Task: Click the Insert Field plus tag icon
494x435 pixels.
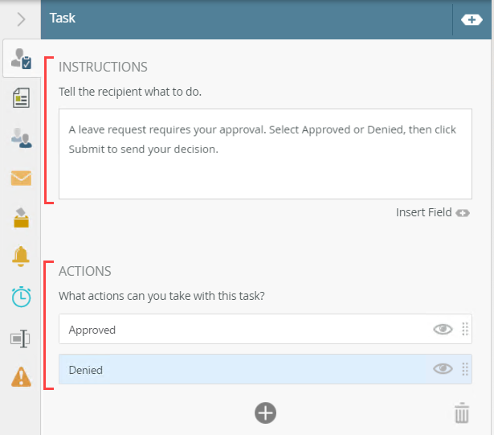Action: click(x=463, y=213)
